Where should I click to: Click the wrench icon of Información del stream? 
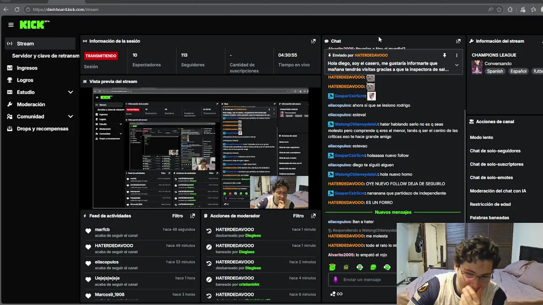[x=471, y=41]
